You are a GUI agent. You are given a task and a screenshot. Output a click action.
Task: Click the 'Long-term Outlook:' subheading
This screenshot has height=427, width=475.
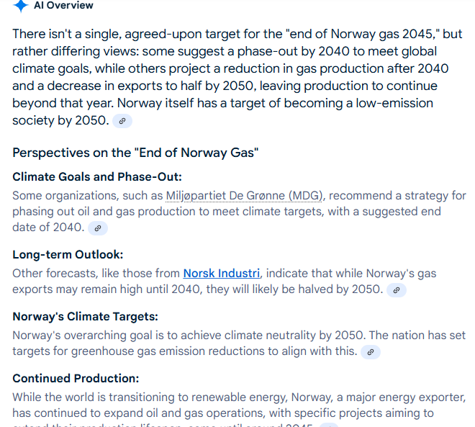point(68,255)
